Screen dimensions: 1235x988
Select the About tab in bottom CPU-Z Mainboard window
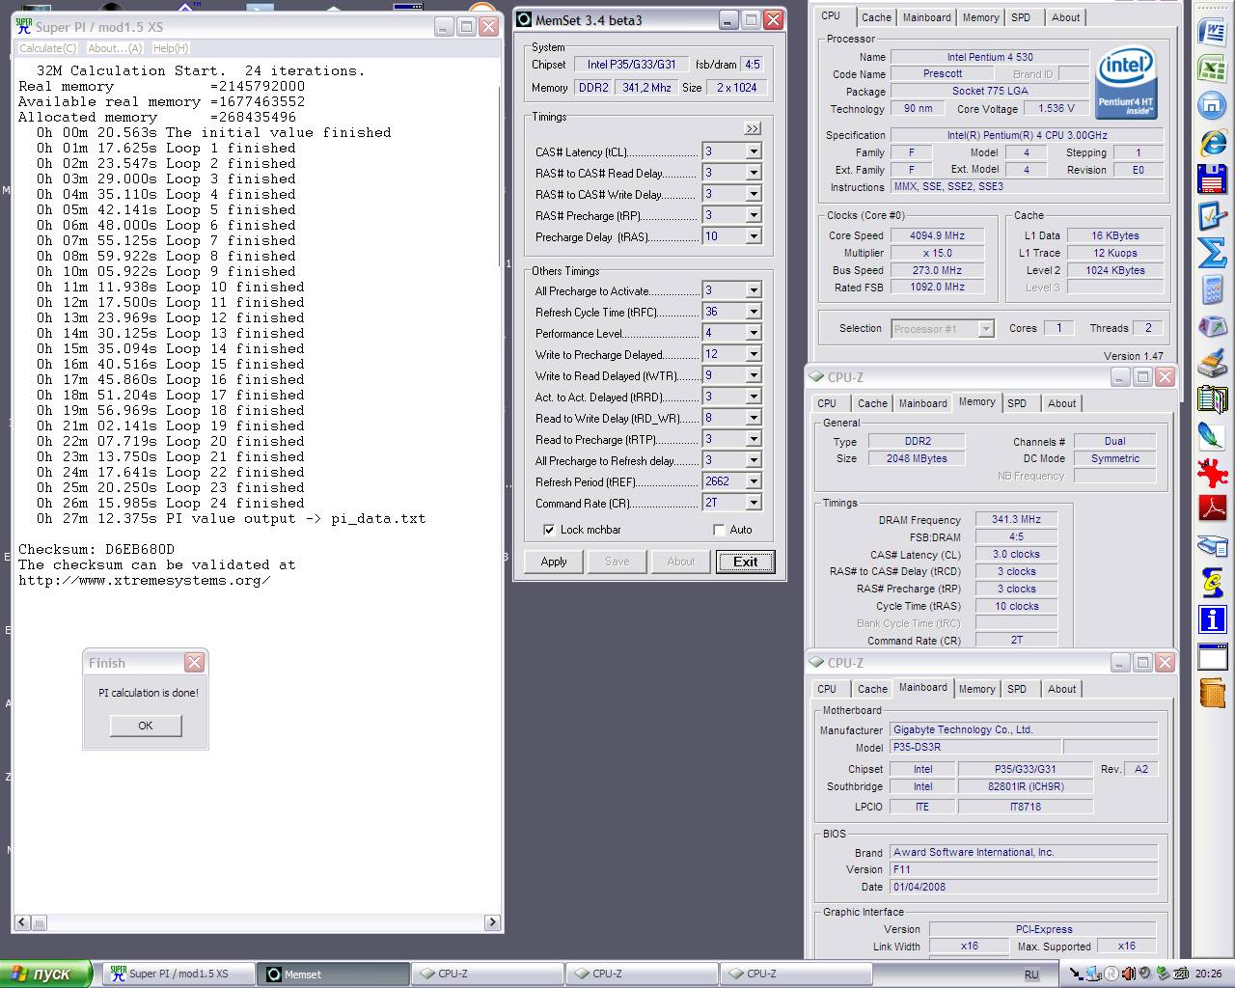[1061, 689]
